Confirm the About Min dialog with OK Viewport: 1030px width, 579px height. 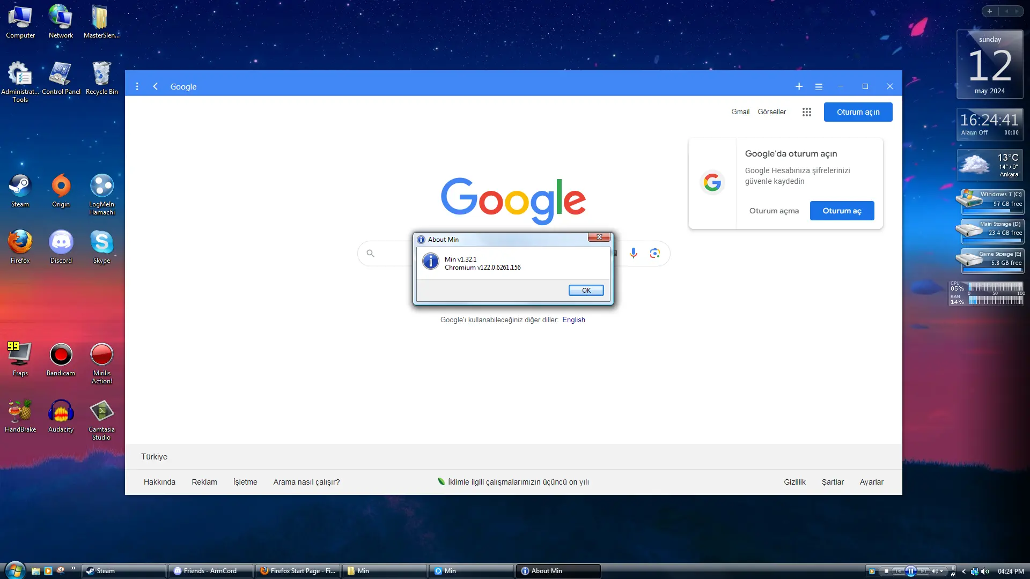pyautogui.click(x=586, y=290)
